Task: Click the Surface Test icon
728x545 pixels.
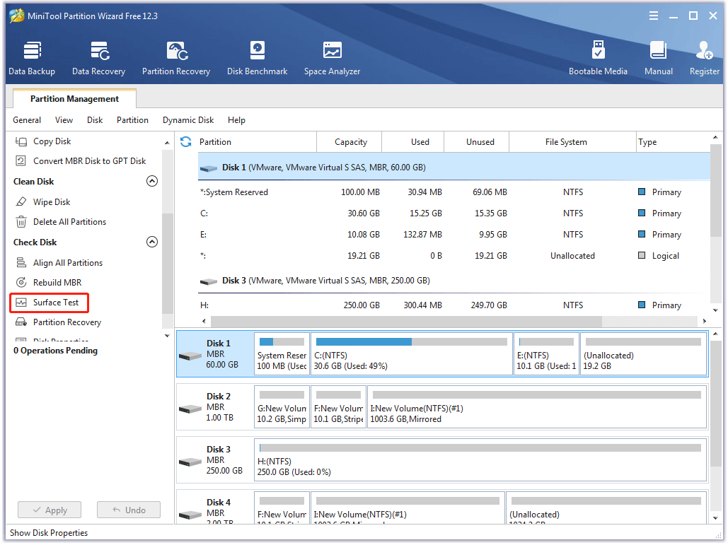Action: [x=21, y=303]
